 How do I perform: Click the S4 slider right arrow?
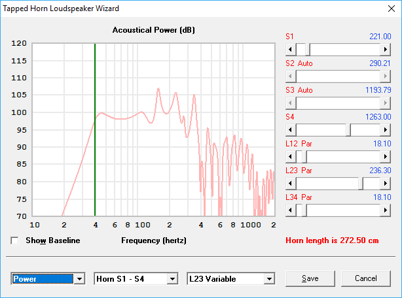tap(386, 129)
